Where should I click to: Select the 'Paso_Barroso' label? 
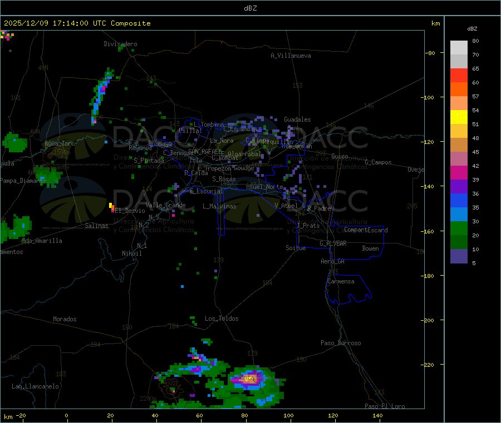click(341, 343)
